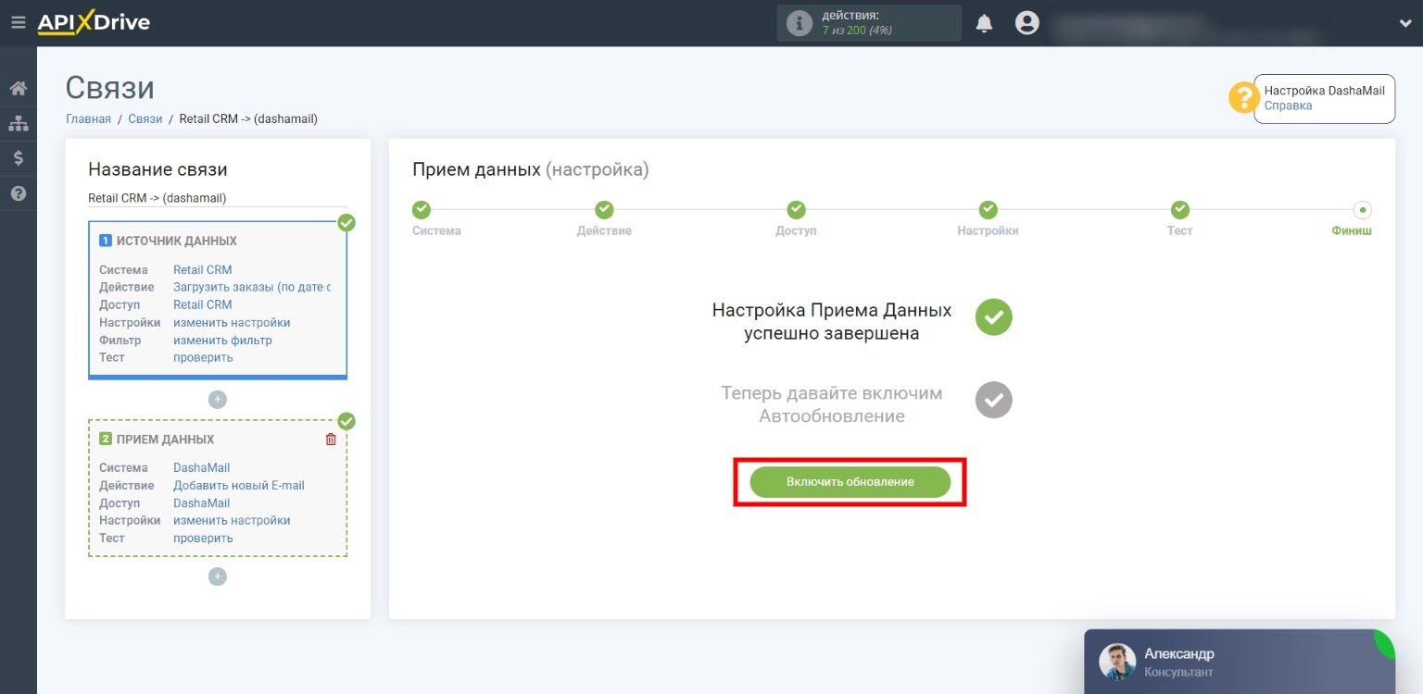Navigate to Связи breadcrumb
1423x694 pixels.
[145, 118]
